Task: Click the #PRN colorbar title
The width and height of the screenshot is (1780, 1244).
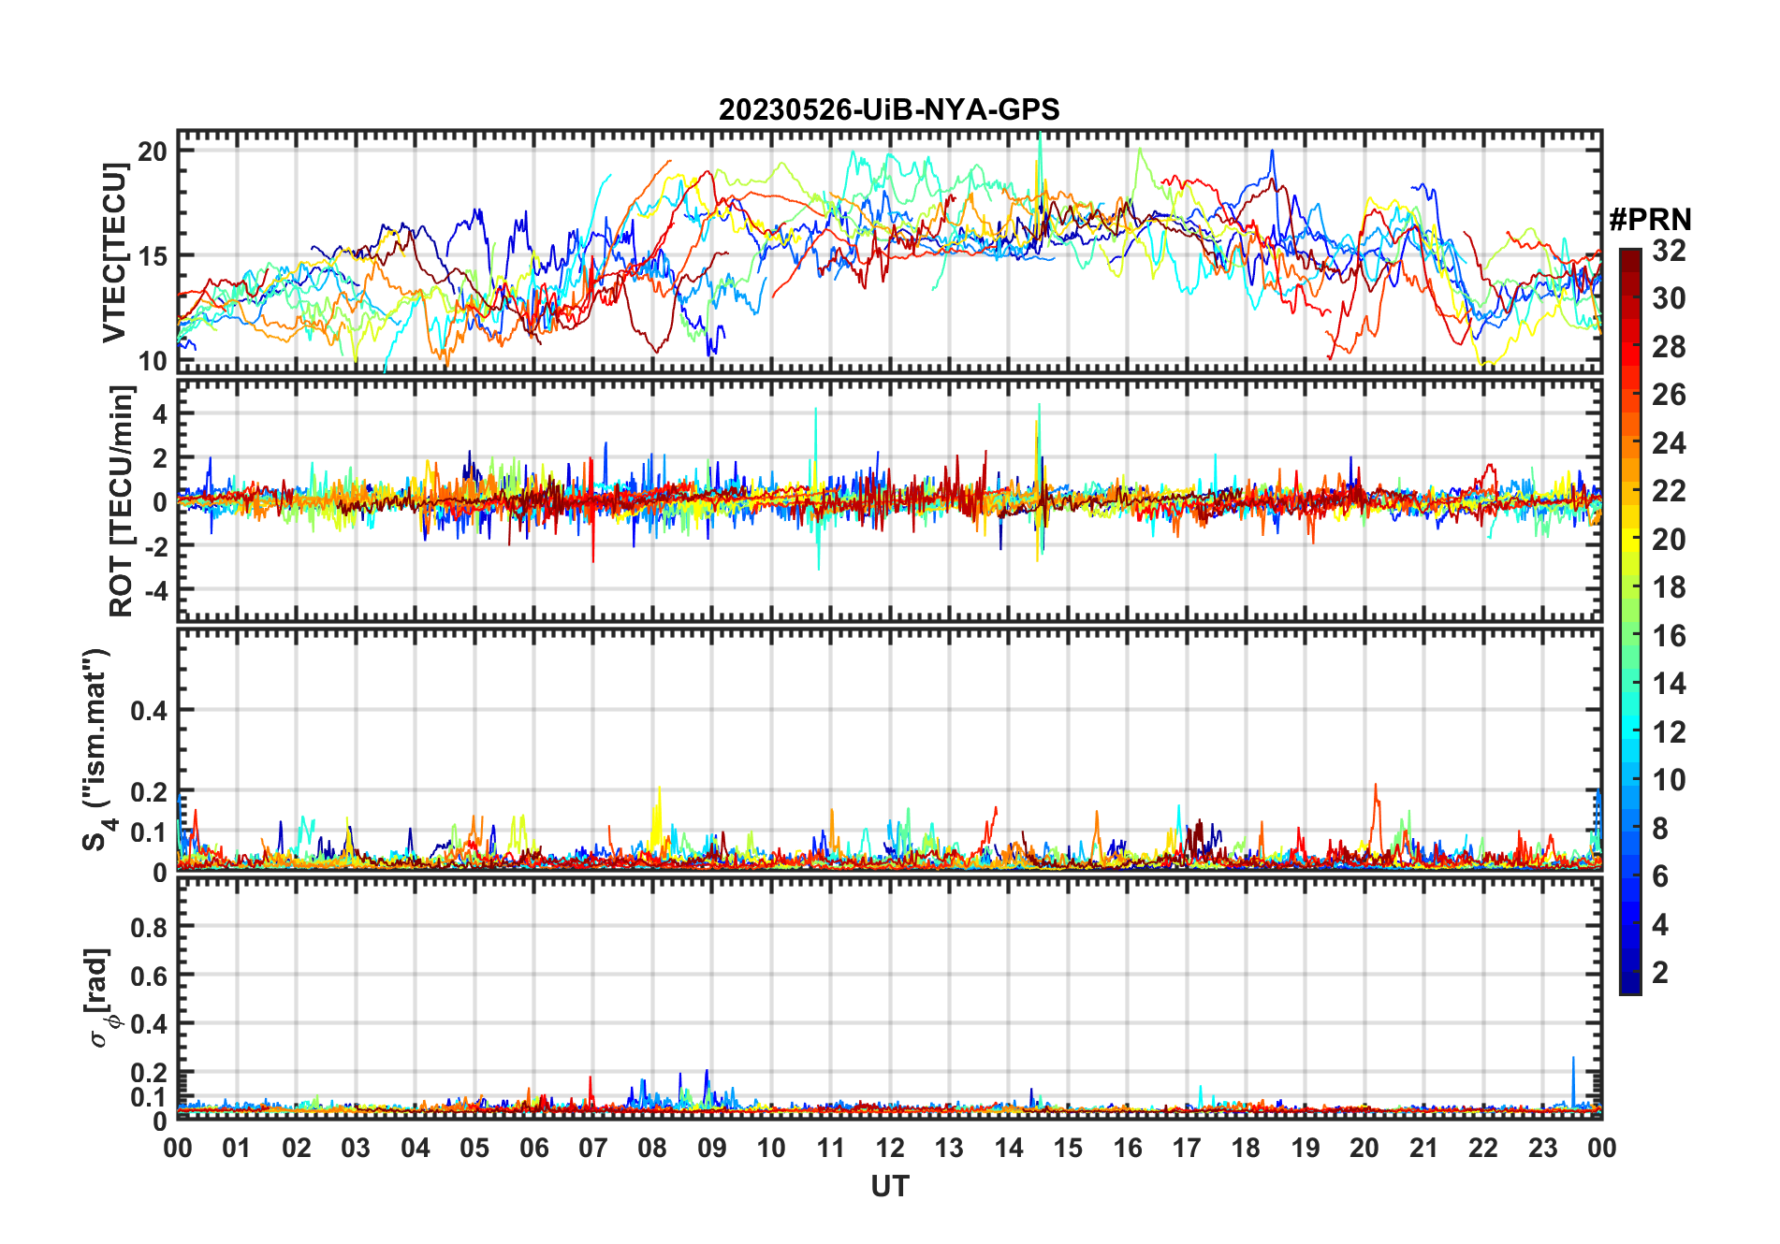Action: 1650,219
